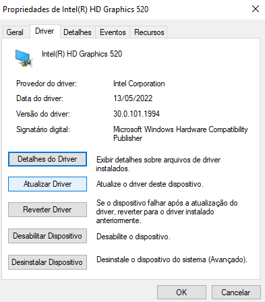This screenshot has width=265, height=302.
Task: Click the device name beside the adapter icon
Action: [x=82, y=54]
